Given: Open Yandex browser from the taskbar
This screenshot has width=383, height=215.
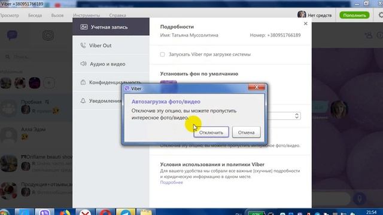Looking at the screenshot, I should click(85, 212).
